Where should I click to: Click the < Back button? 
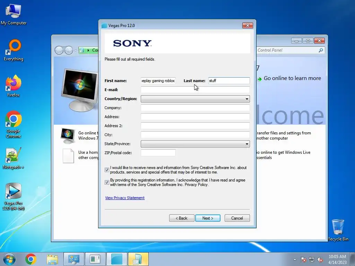[x=182, y=218]
